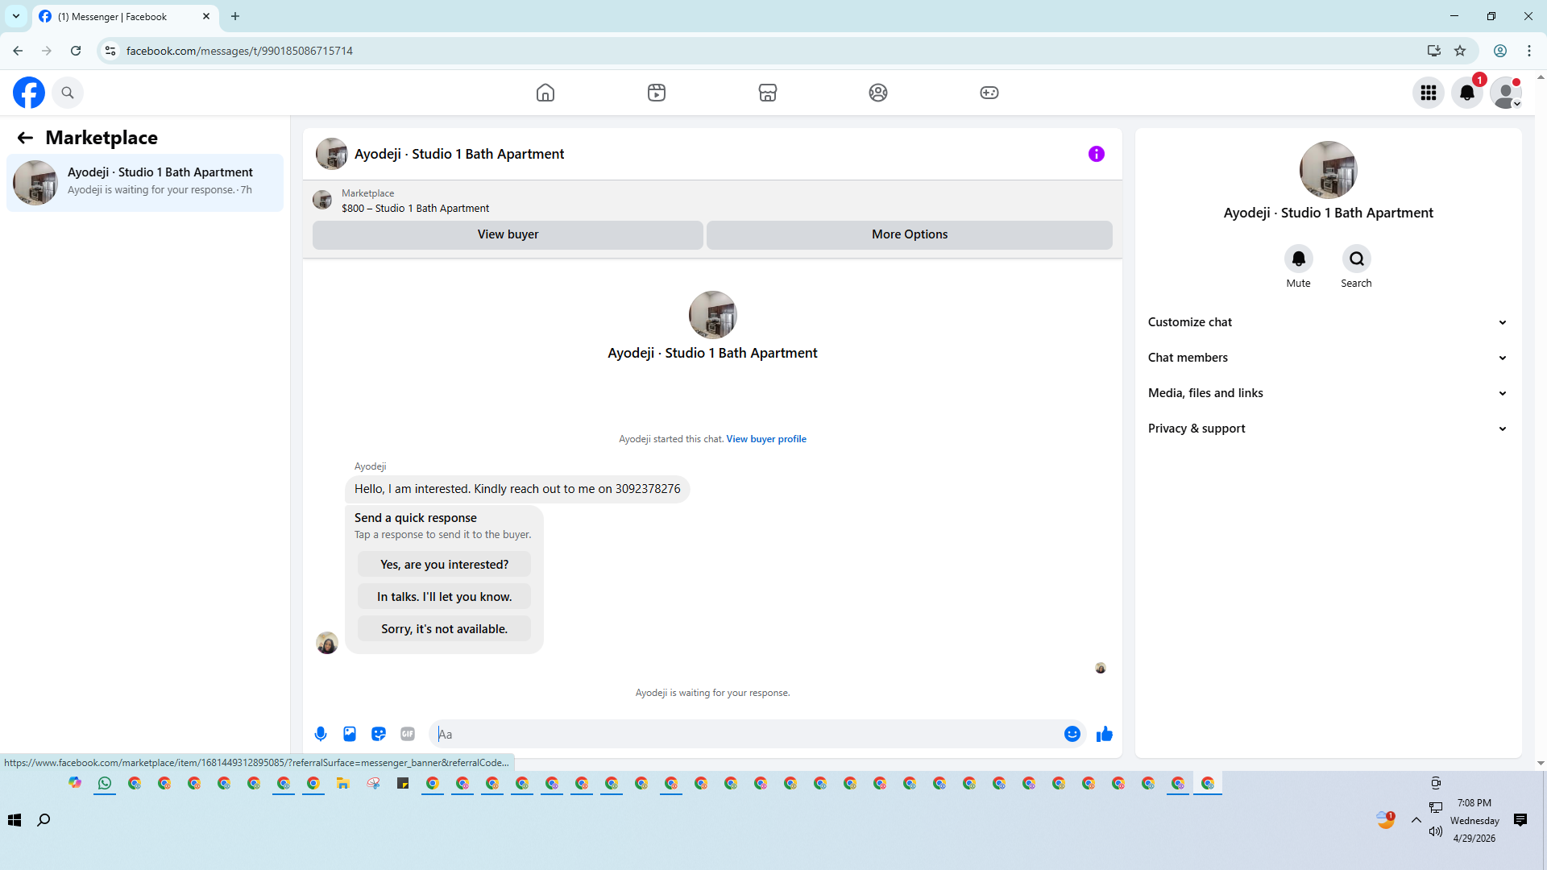Open the sticker picker icon
Image resolution: width=1547 pixels, height=870 pixels.
pyautogui.click(x=379, y=734)
